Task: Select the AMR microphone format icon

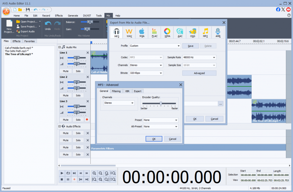Action: [x=218, y=32]
